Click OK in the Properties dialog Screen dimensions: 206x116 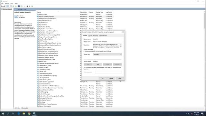(103, 78)
